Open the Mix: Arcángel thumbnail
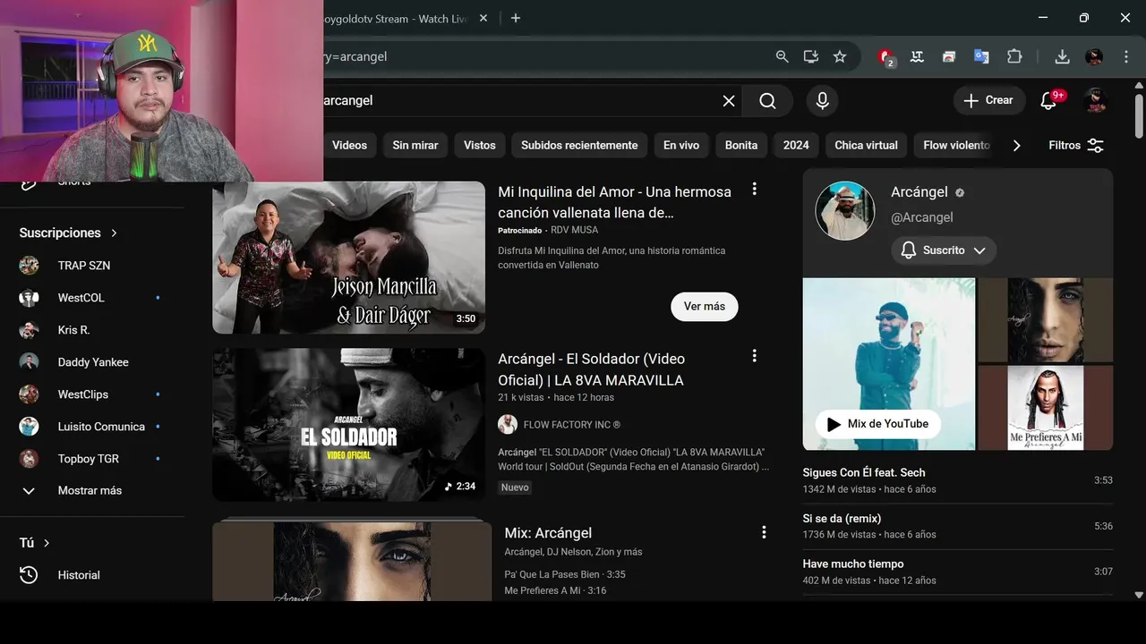Image resolution: width=1146 pixels, height=644 pixels. coord(352,561)
